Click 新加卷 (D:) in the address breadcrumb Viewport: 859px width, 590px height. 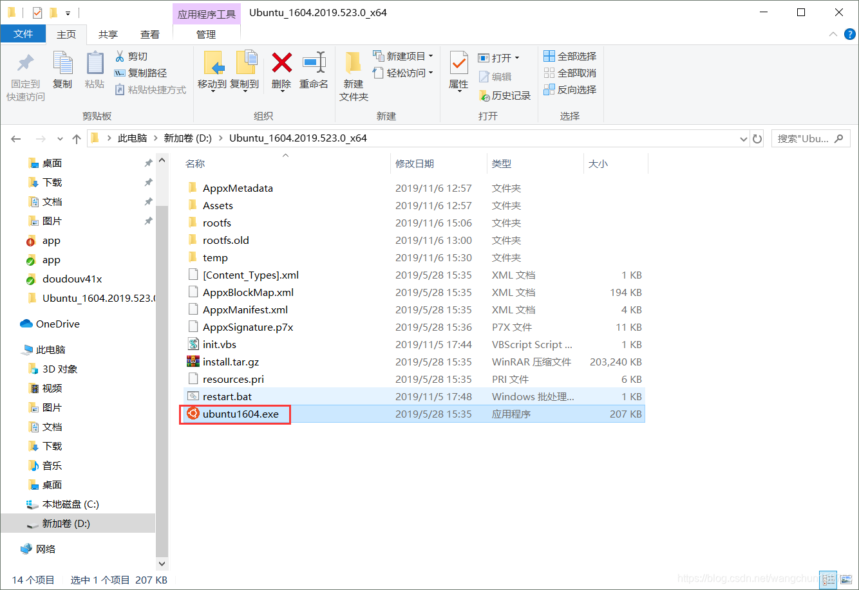[188, 138]
